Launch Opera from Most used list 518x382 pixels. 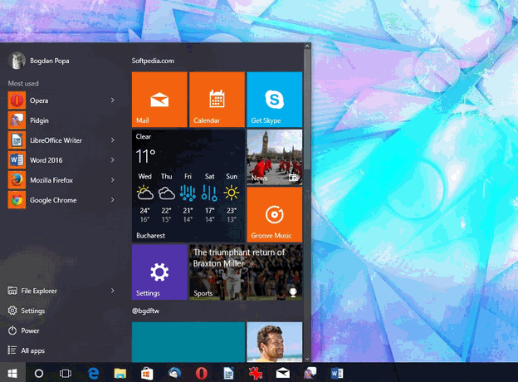[x=39, y=100]
